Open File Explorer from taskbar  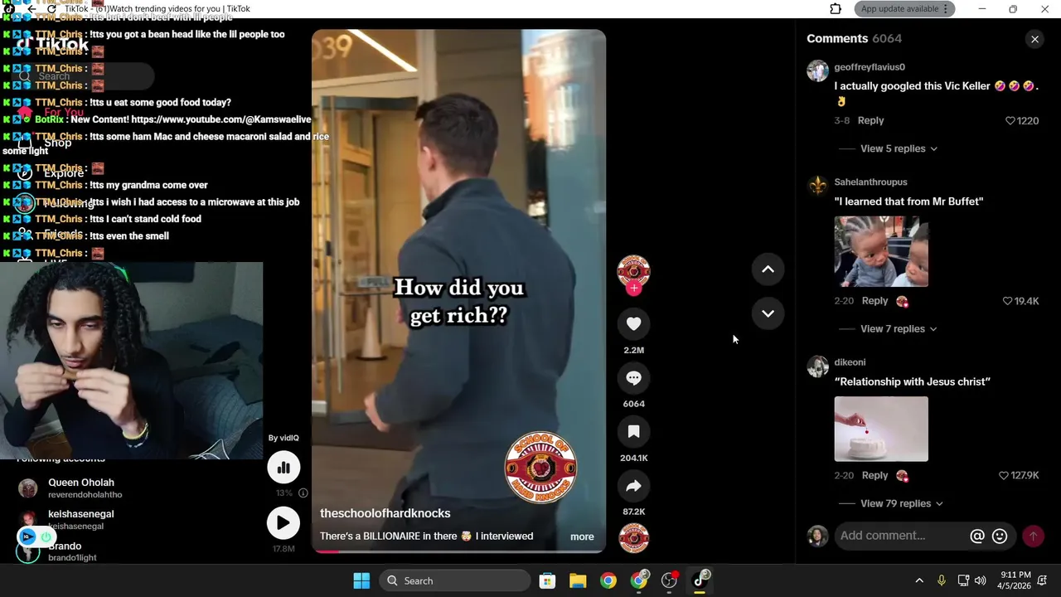[x=578, y=581]
